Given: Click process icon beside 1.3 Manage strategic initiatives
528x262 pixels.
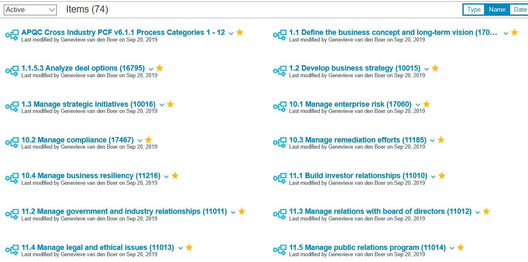Looking at the screenshot, I should pos(12,106).
